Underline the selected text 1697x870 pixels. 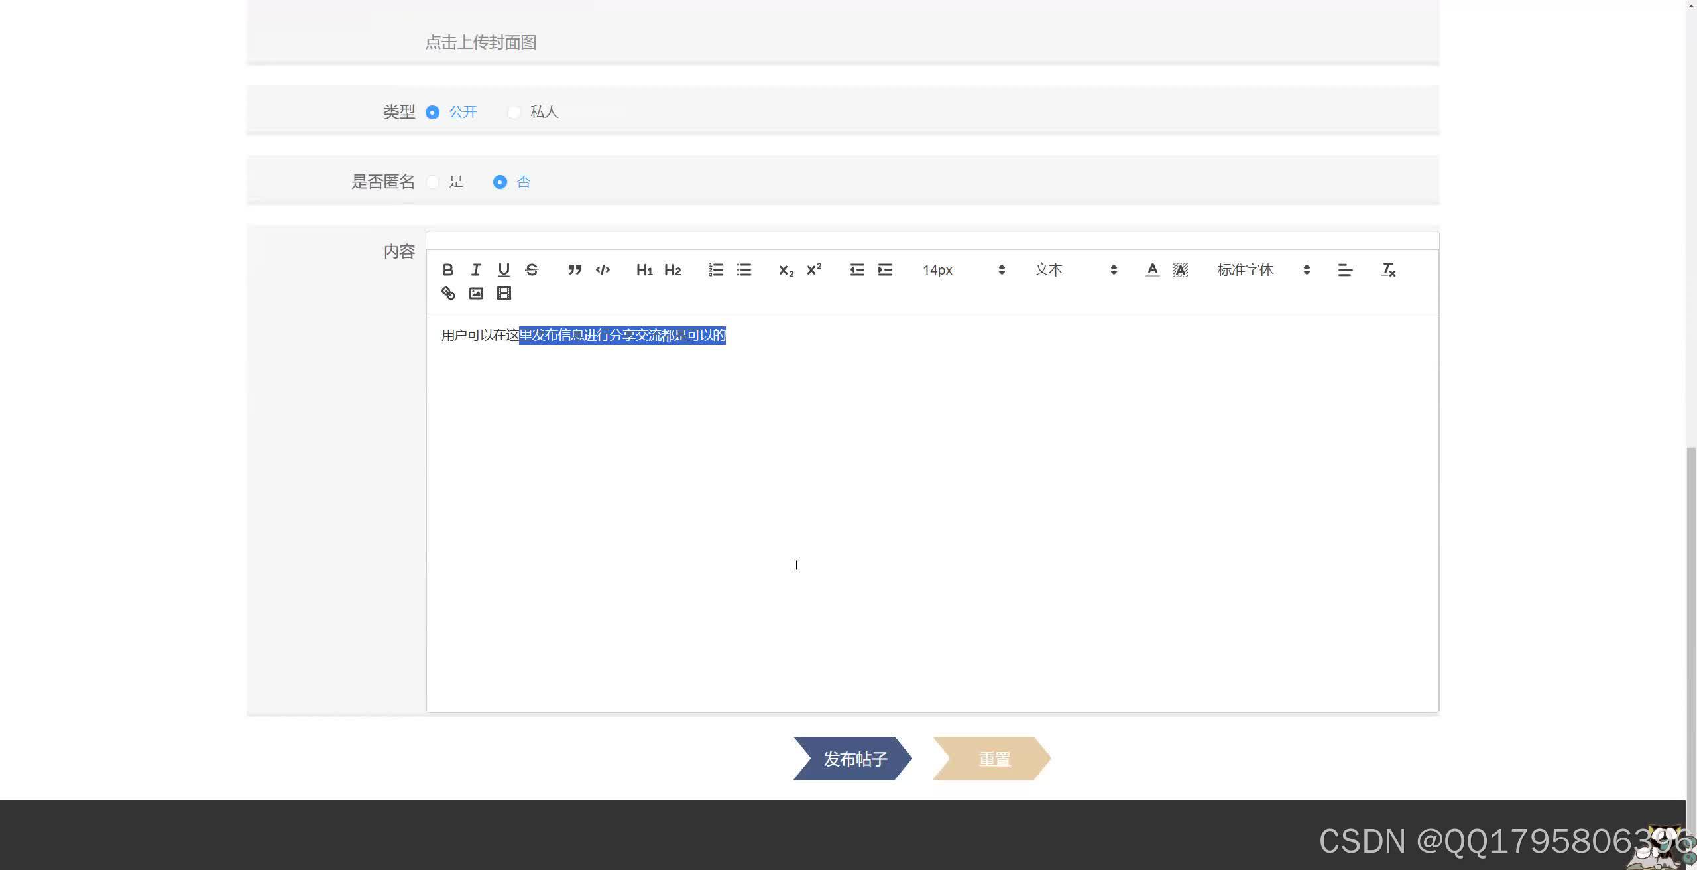(x=504, y=270)
